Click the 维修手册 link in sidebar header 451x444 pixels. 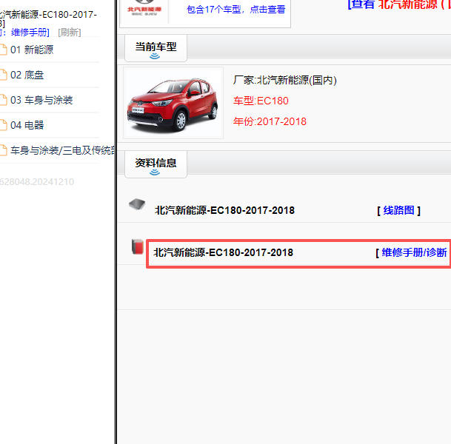[x=30, y=33]
